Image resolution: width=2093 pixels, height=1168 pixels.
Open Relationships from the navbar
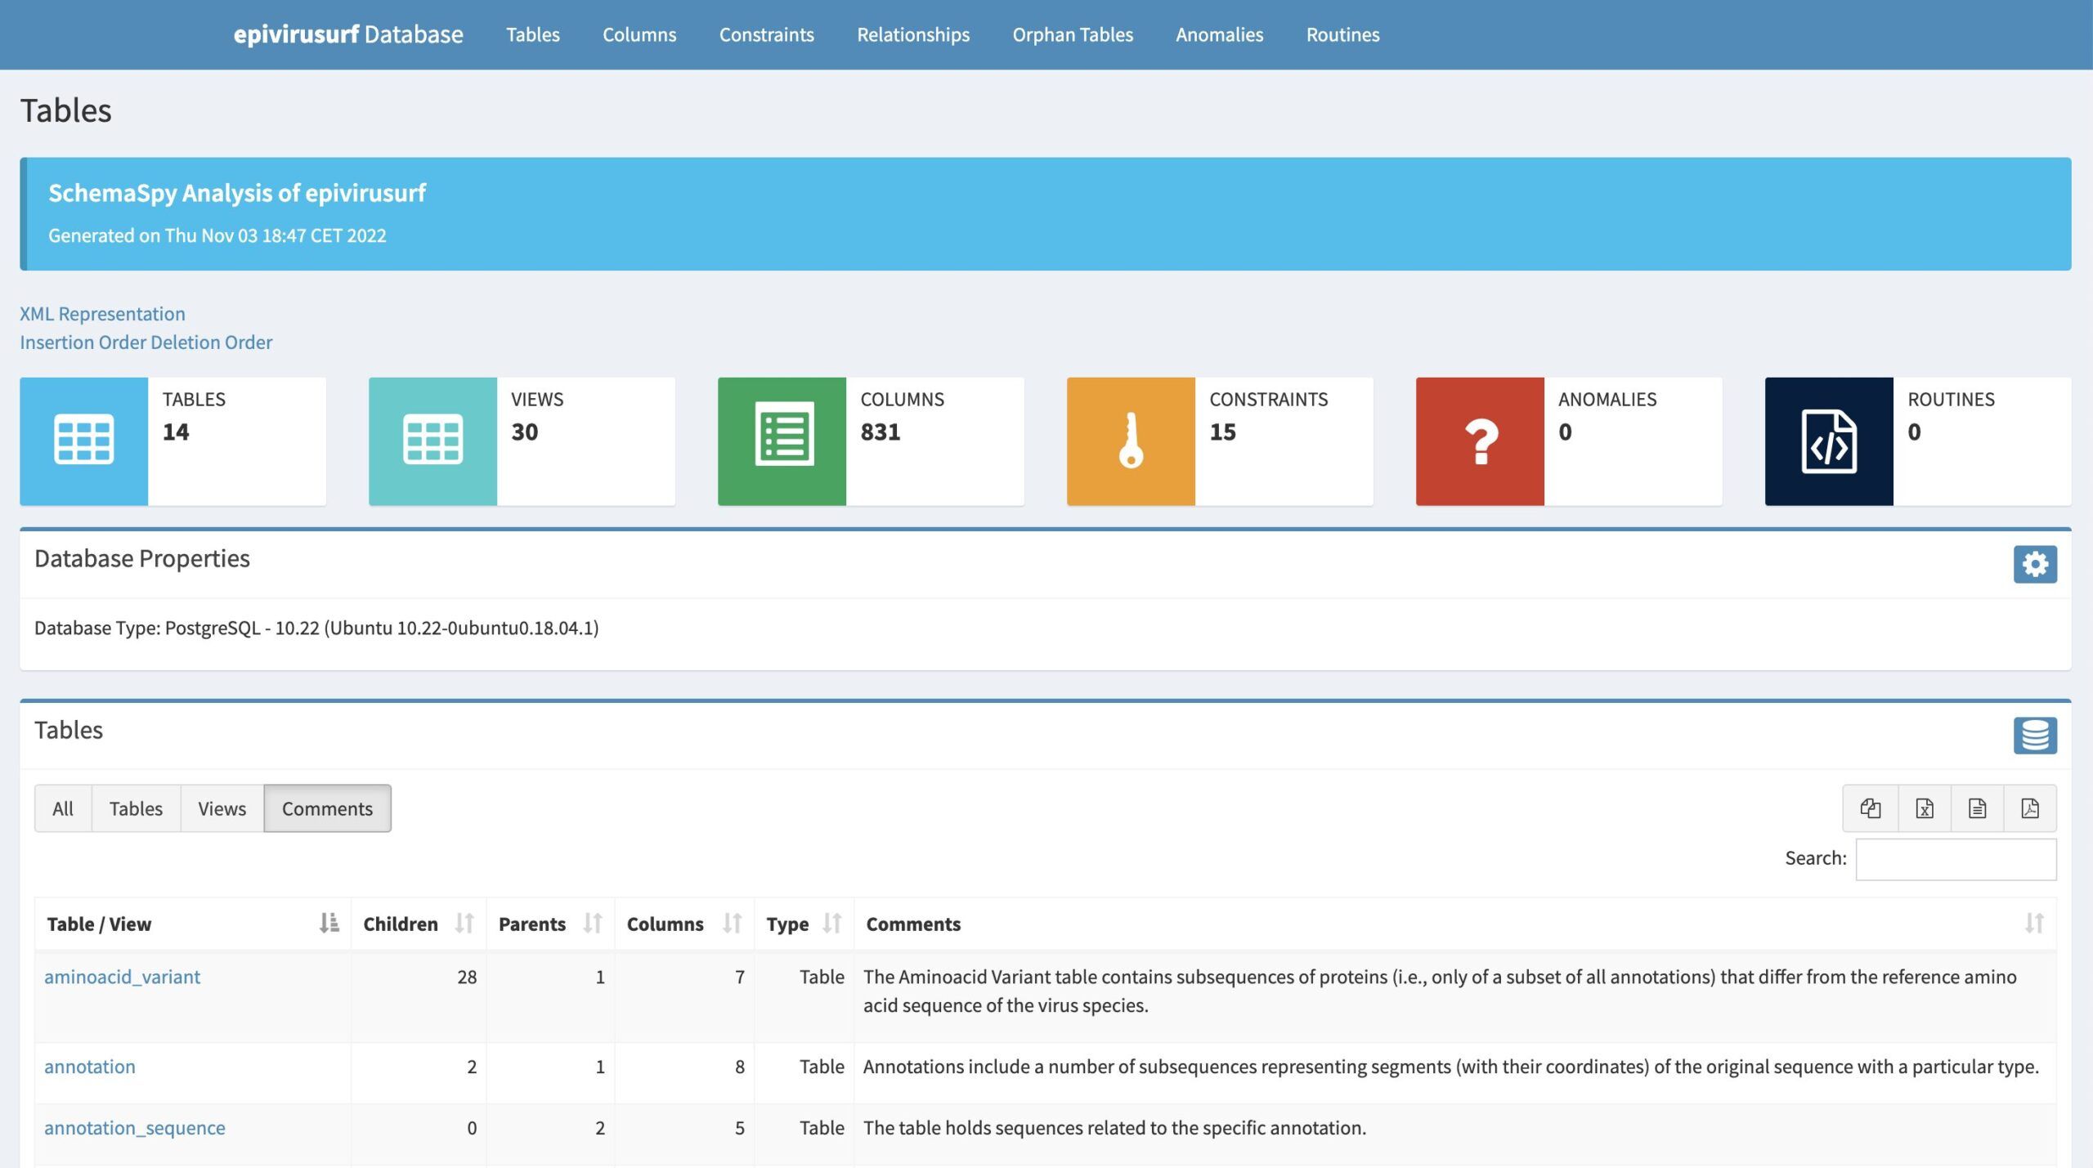coord(913,34)
